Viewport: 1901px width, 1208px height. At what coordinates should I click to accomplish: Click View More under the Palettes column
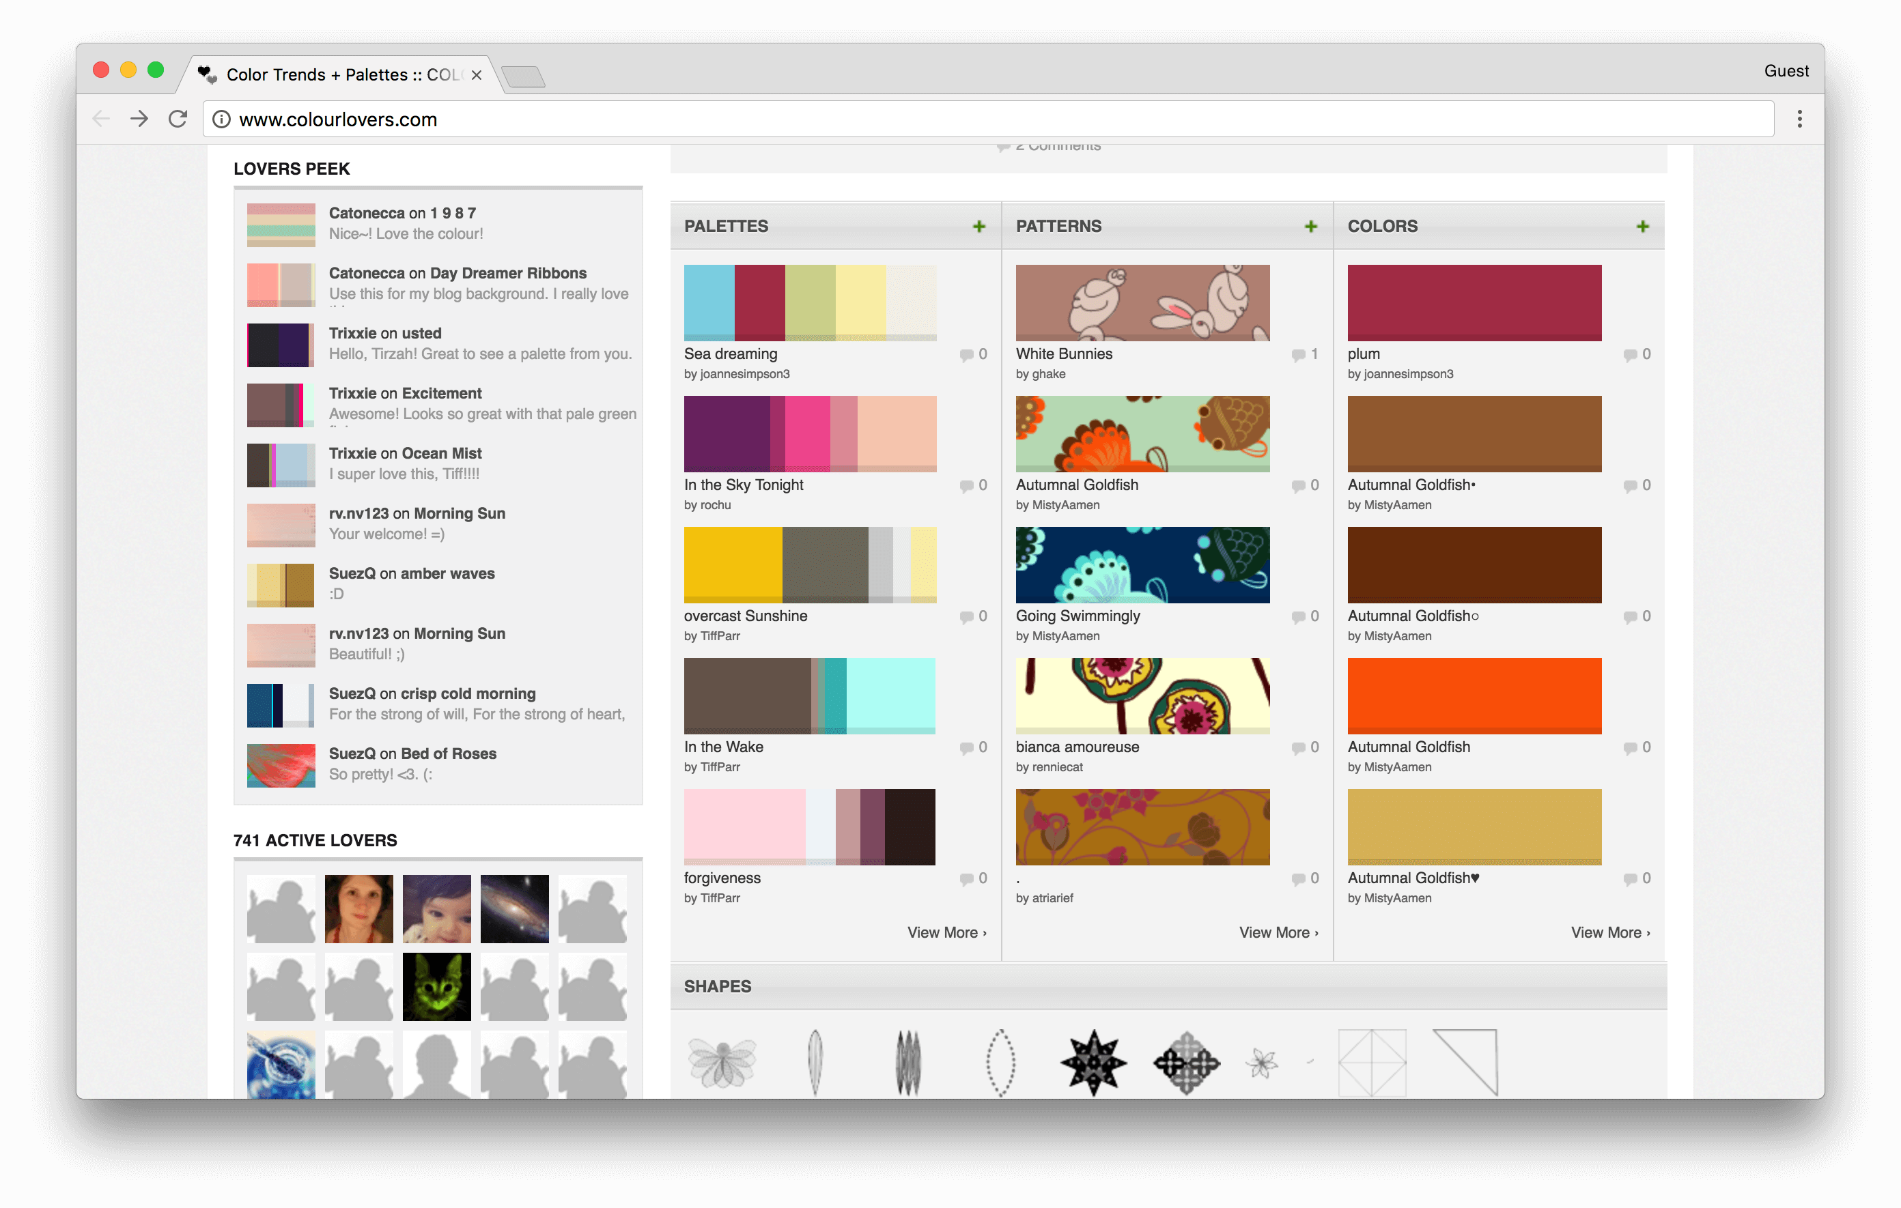(946, 933)
